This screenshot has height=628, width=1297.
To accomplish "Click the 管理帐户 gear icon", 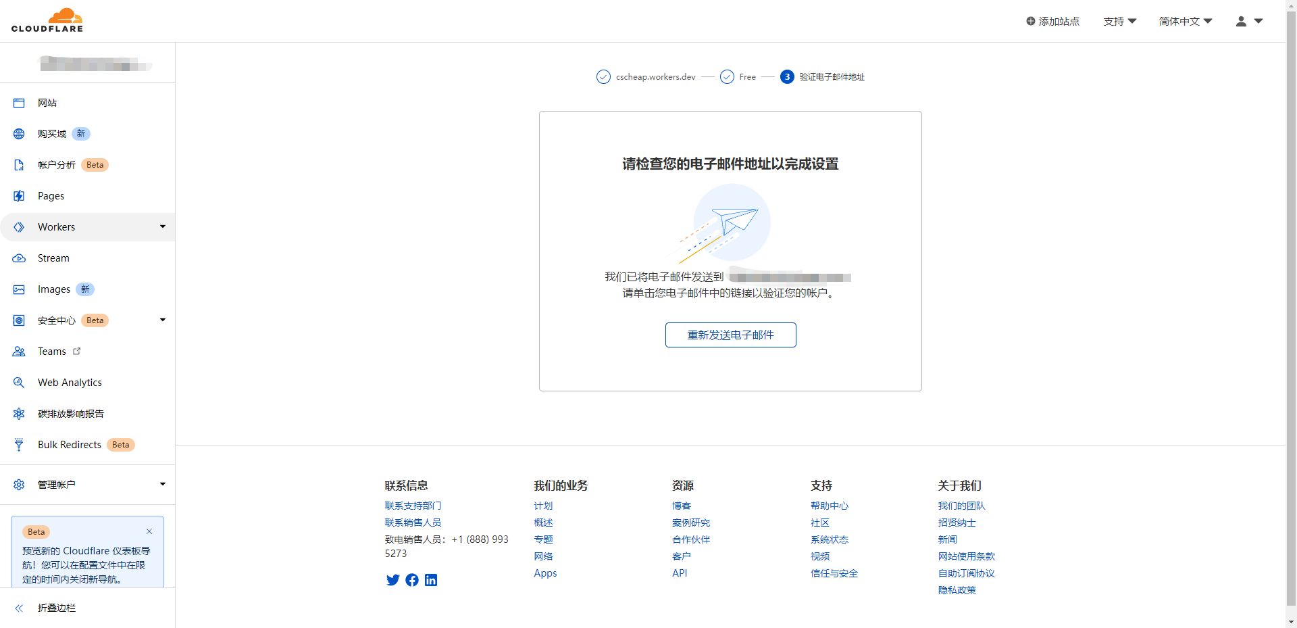I will 19,485.
